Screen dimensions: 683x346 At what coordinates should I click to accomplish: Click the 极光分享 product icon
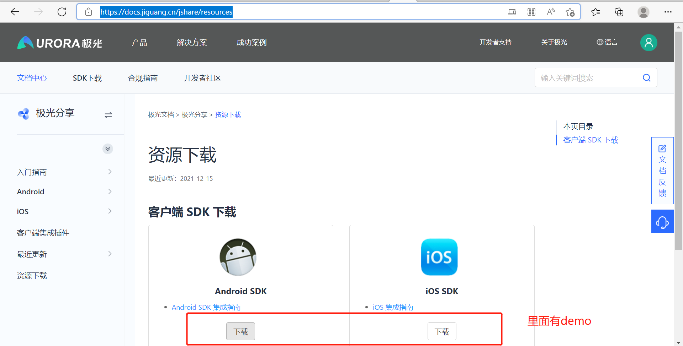coord(23,114)
